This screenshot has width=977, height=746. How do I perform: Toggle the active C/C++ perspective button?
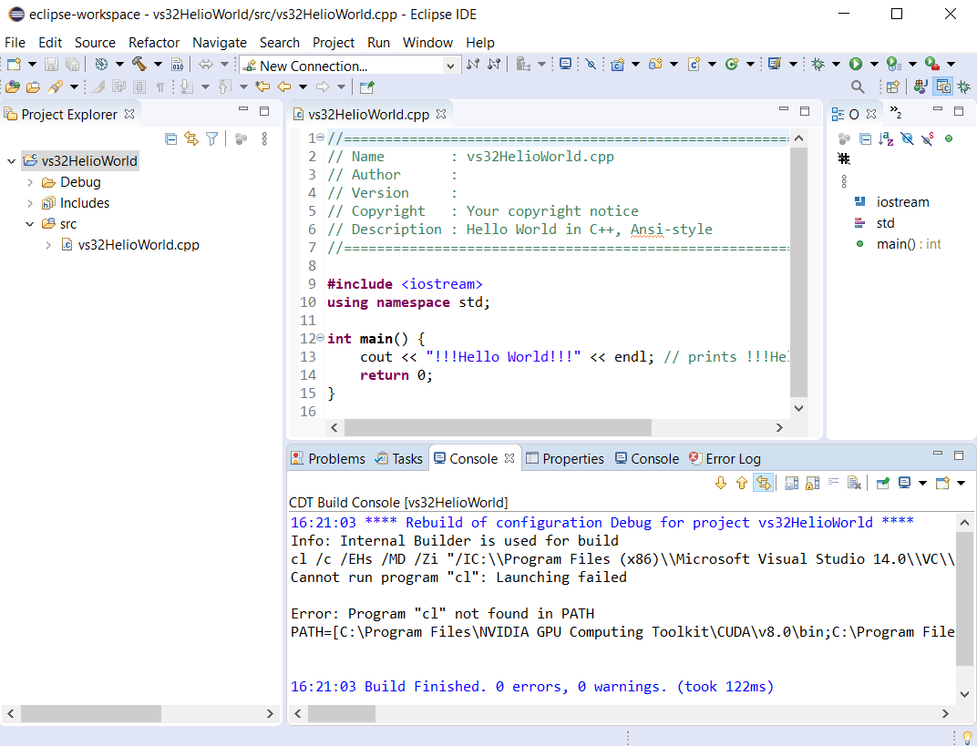pyautogui.click(x=943, y=87)
